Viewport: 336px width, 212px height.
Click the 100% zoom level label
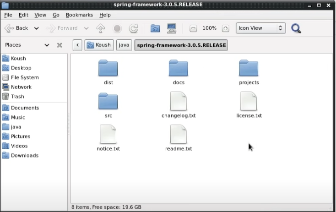[209, 28]
